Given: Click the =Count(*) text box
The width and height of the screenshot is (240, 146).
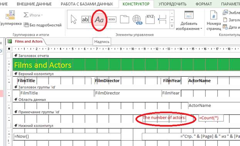Looking at the screenshot, I should tap(211, 118).
